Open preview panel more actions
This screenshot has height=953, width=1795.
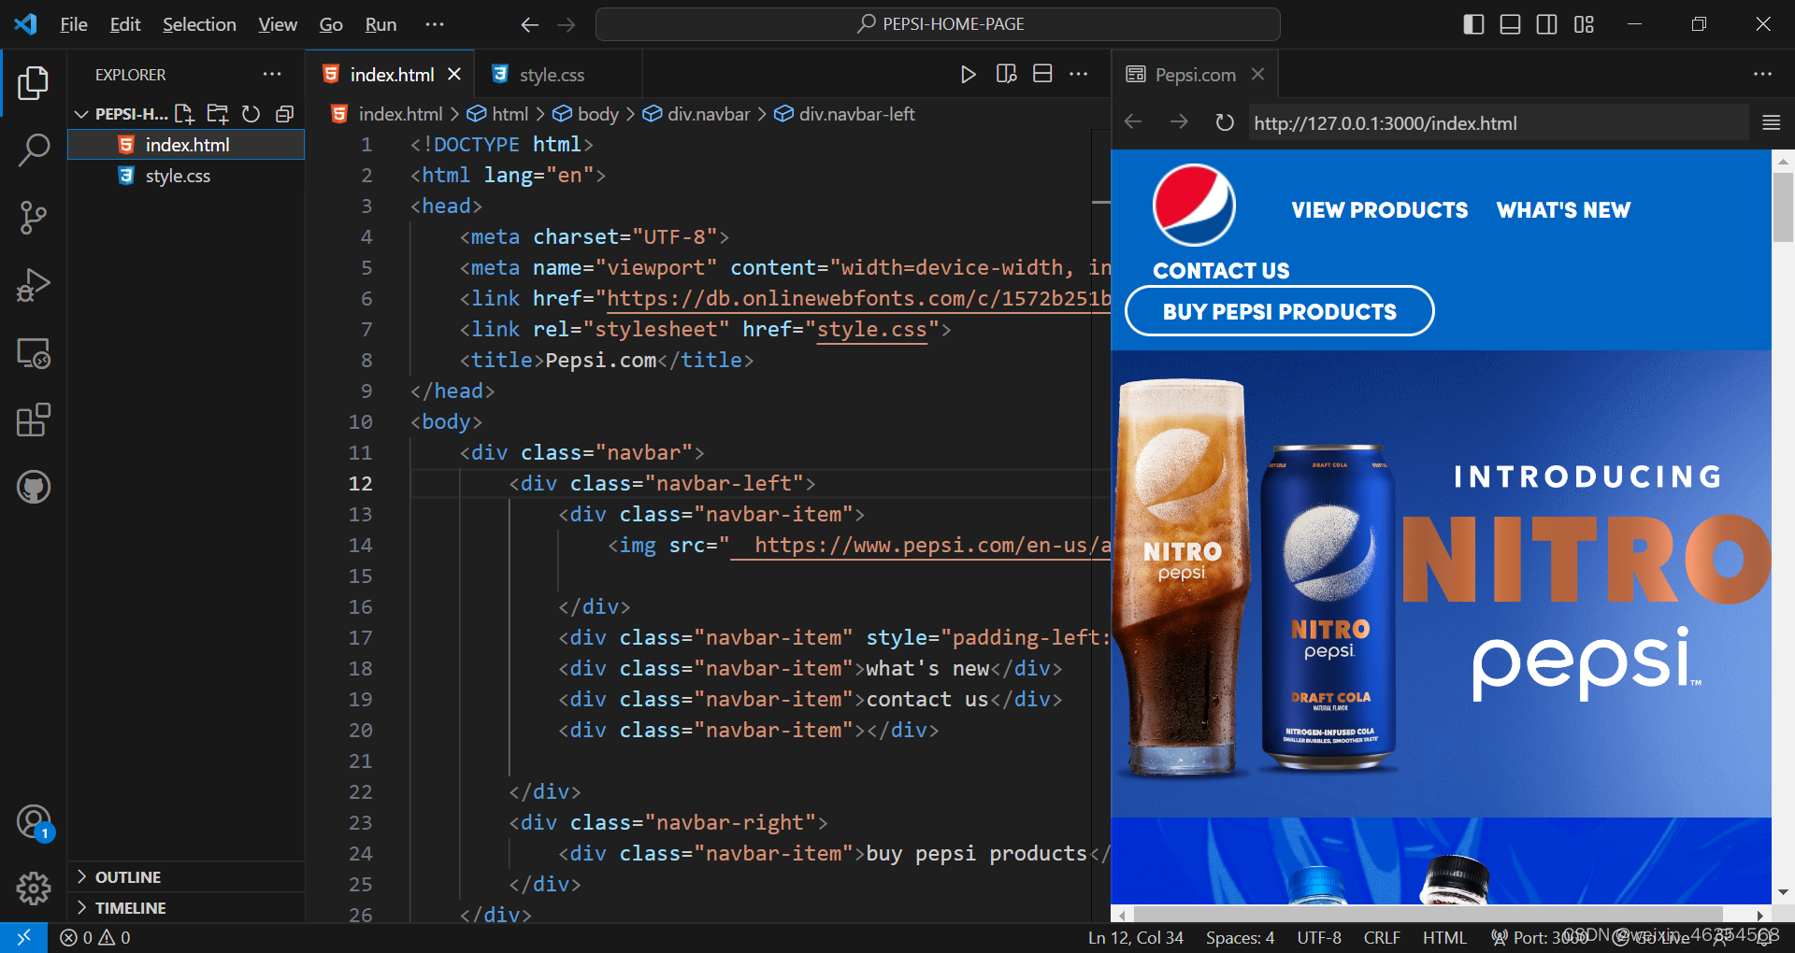1762,74
